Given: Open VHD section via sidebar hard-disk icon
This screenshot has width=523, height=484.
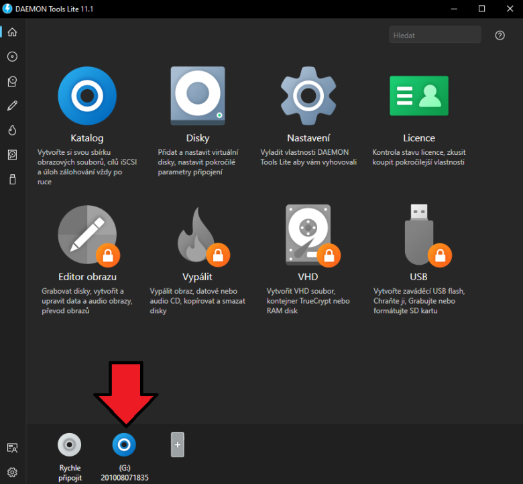Looking at the screenshot, I should pos(12,155).
